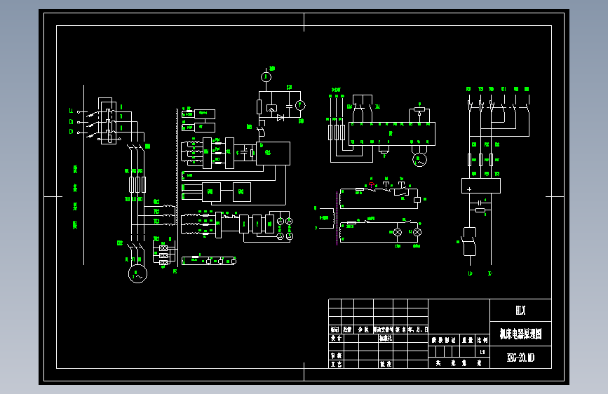Click the 处数 header cell
The width and height of the screenshot is (608, 394).
(x=347, y=330)
